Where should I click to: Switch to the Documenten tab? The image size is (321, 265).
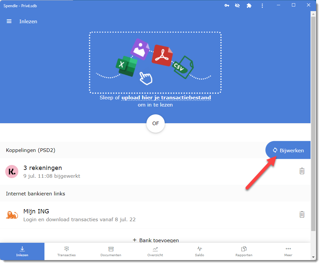coord(111,252)
